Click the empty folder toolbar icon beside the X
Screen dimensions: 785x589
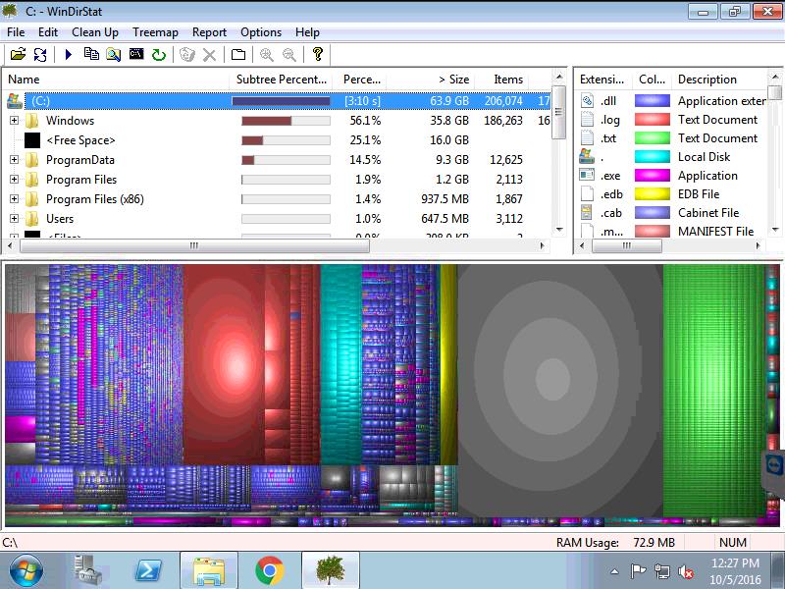[x=238, y=54]
